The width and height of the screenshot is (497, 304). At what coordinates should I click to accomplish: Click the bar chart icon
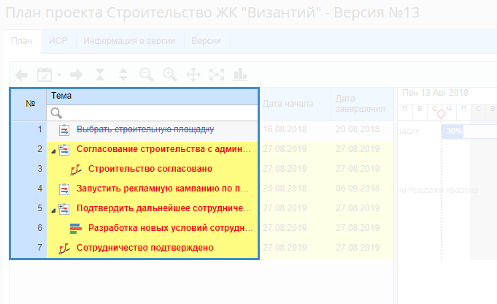pyautogui.click(x=240, y=75)
